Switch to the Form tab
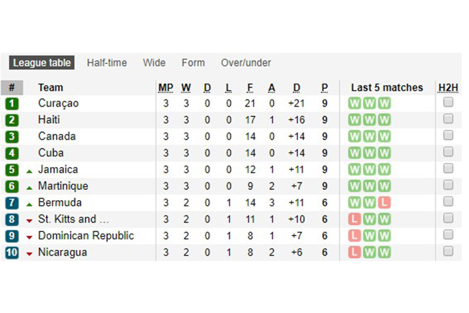469x313 pixels. (x=193, y=63)
